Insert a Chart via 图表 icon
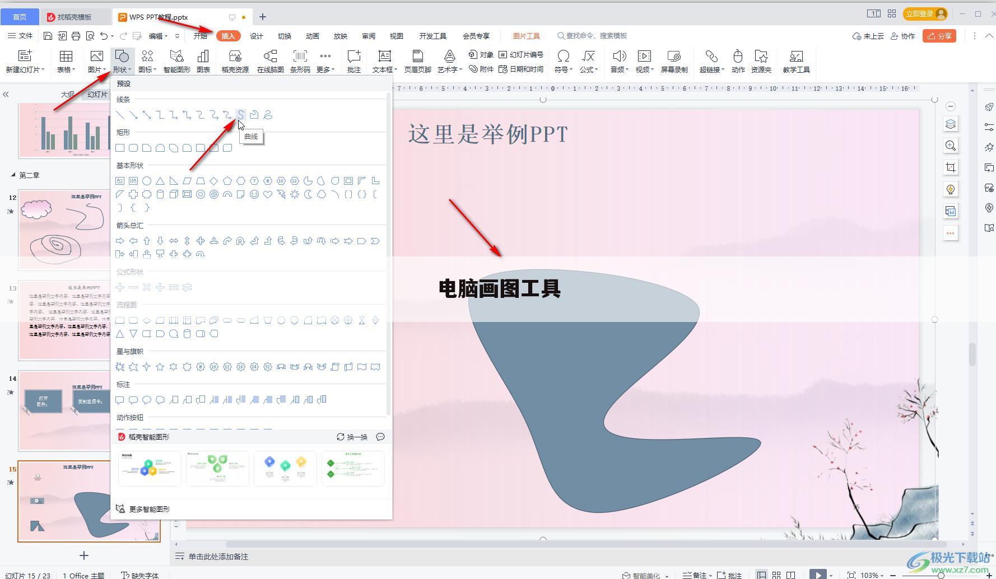This screenshot has width=996, height=579. coord(203,62)
